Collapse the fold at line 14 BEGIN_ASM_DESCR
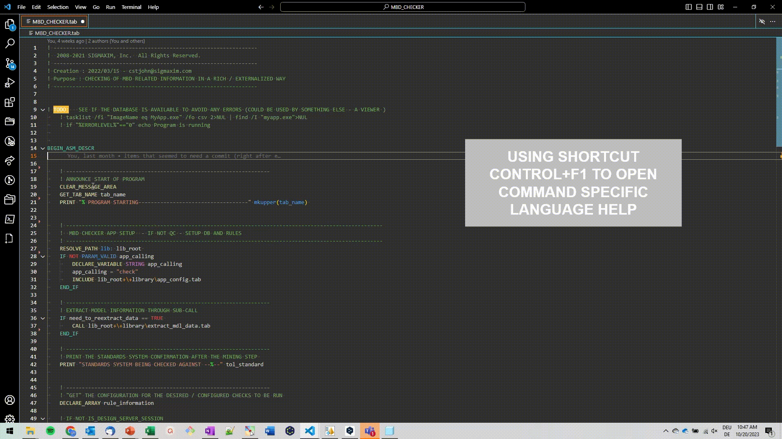The width and height of the screenshot is (782, 439). (x=42, y=148)
